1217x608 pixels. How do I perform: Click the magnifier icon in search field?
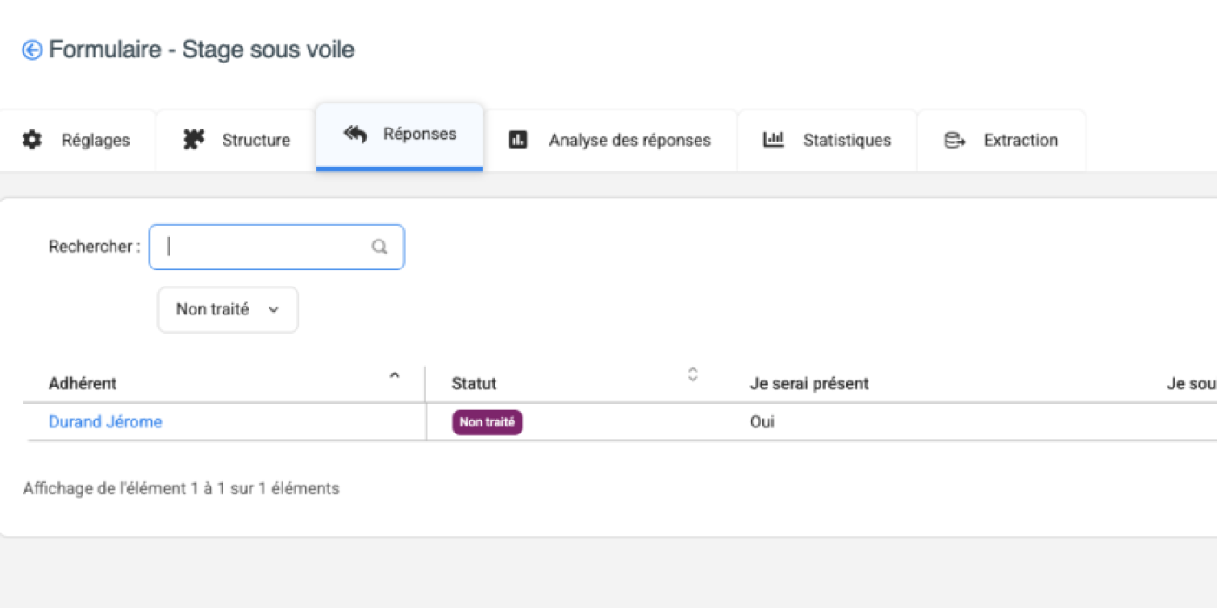pyautogui.click(x=380, y=247)
